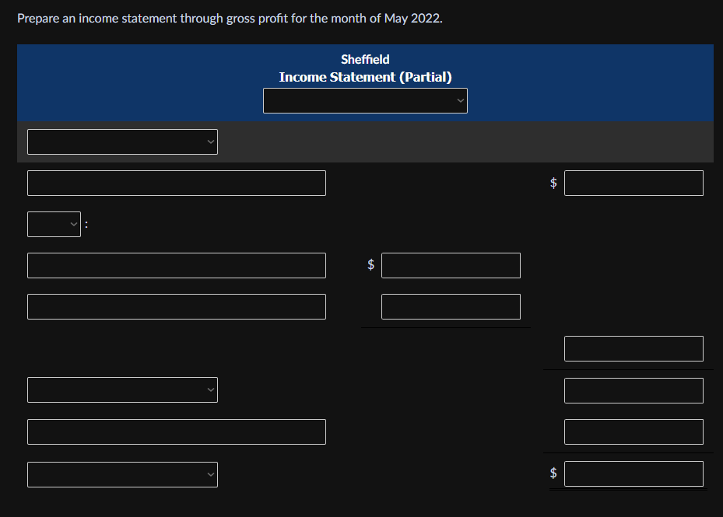Click the right-column amount field beside the last name field
The height and width of the screenshot is (517, 723).
coord(634,431)
